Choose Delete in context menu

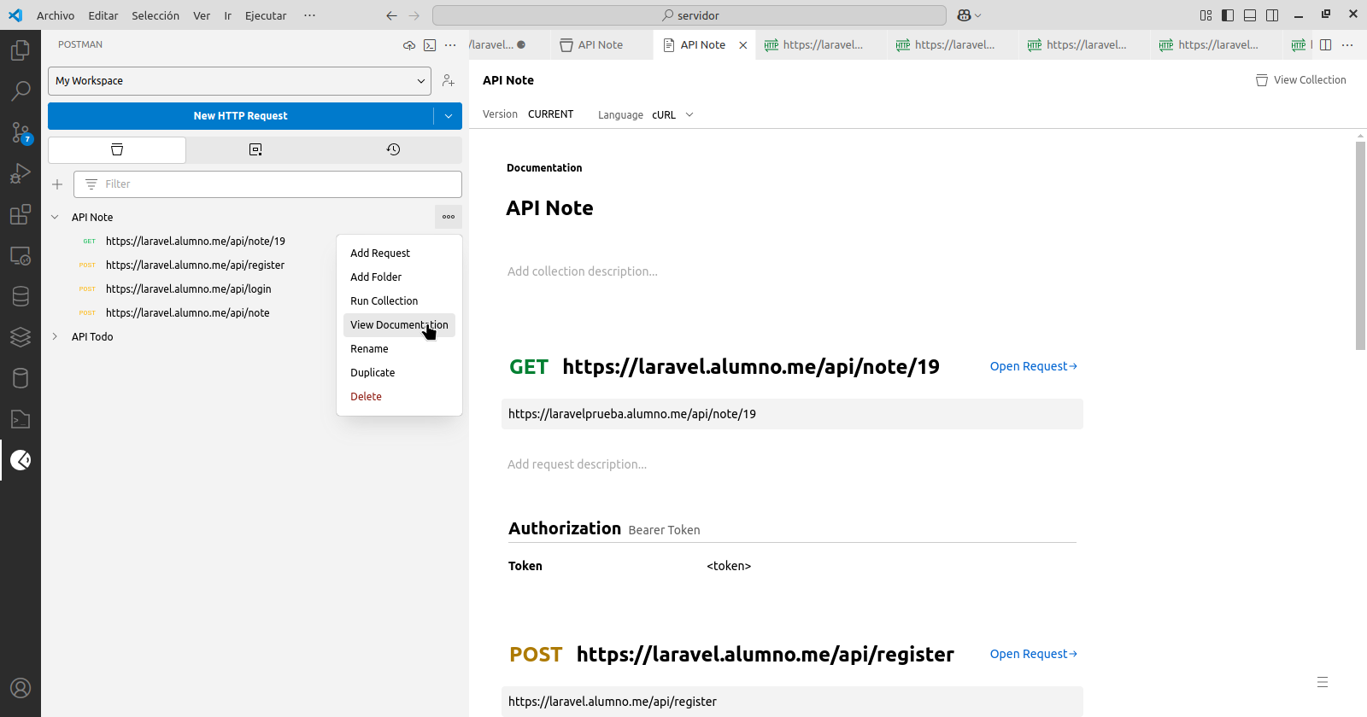click(x=399, y=397)
